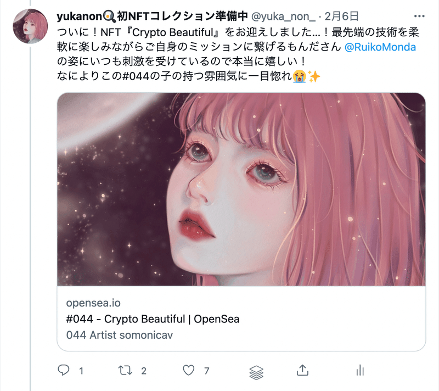Image resolution: width=439 pixels, height=391 pixels.
Task: Click '044 Artist somonicav' card description
Action: [120, 335]
